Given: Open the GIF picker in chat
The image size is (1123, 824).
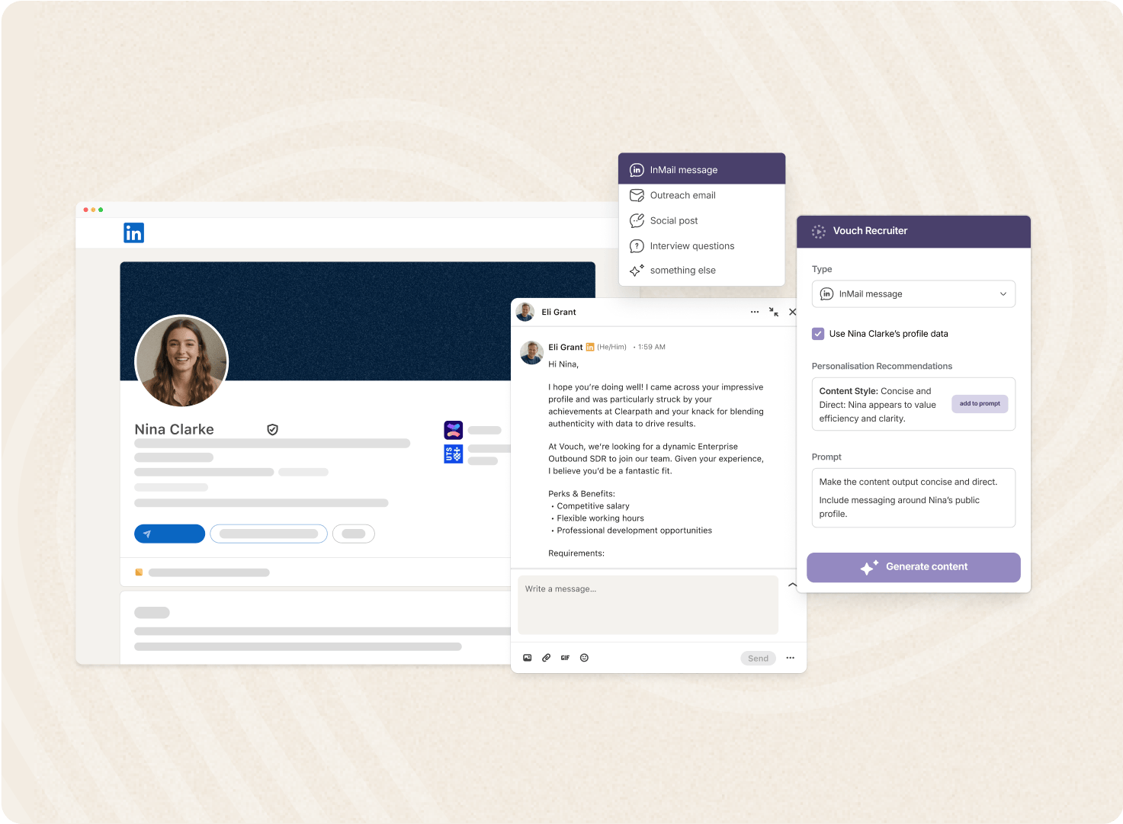Looking at the screenshot, I should tap(565, 658).
